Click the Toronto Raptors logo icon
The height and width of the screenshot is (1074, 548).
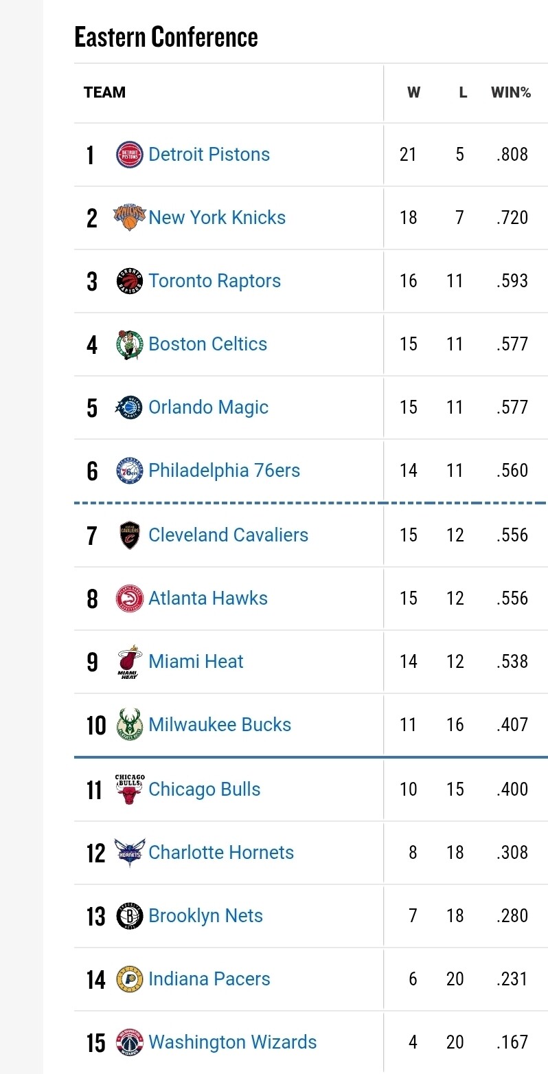(129, 281)
